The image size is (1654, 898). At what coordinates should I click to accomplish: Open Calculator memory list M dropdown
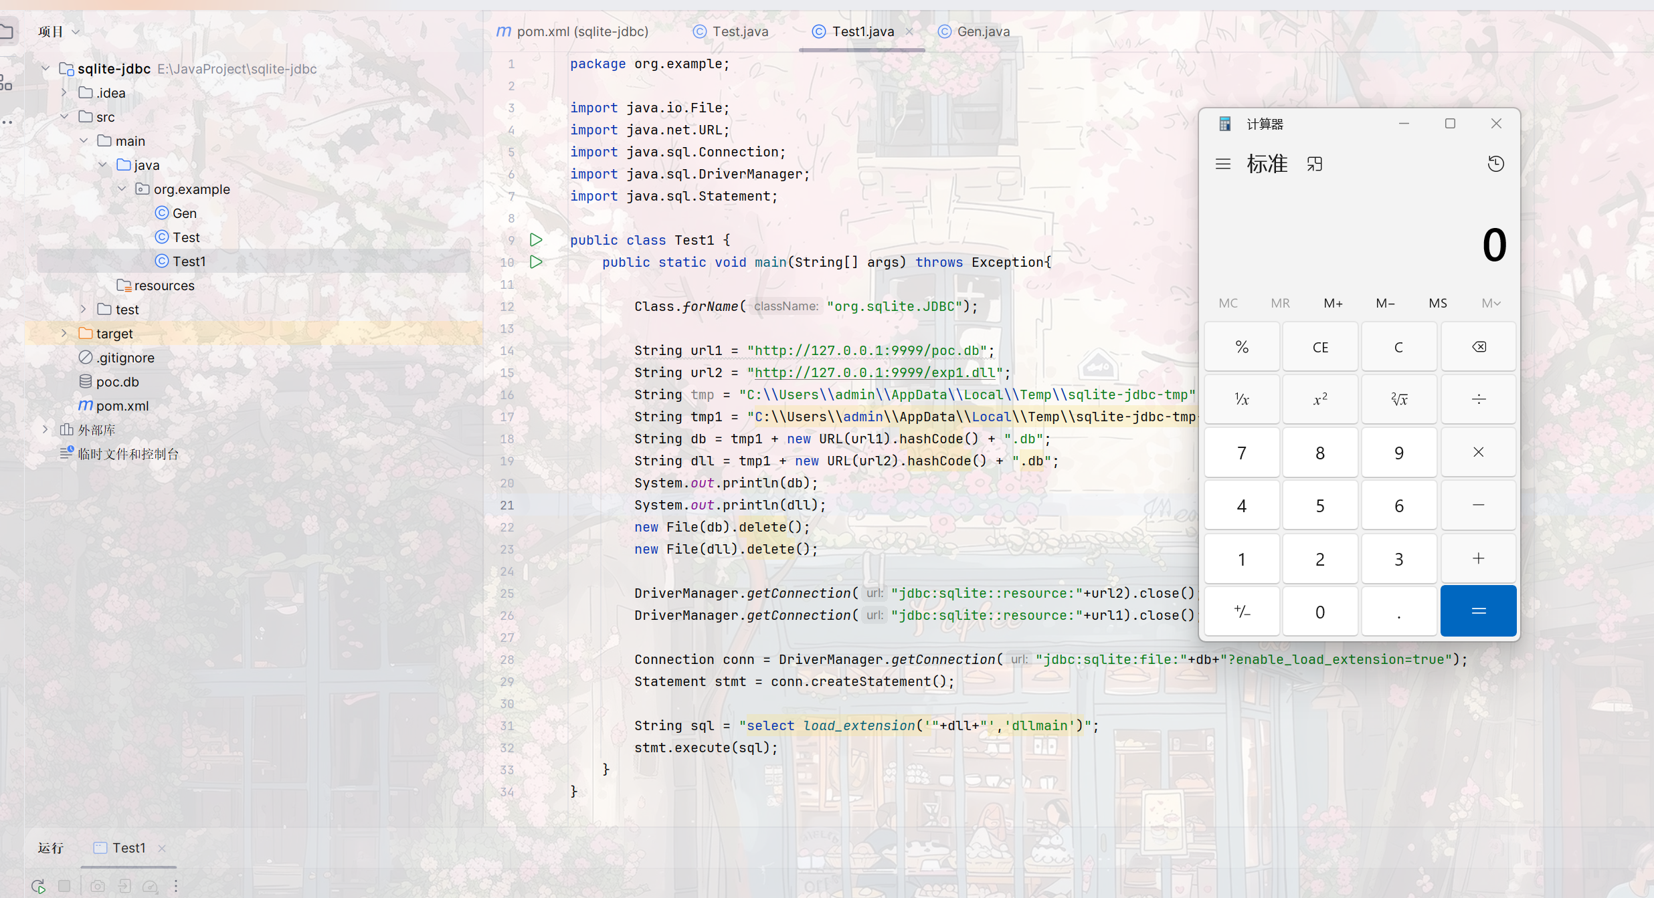tap(1491, 303)
